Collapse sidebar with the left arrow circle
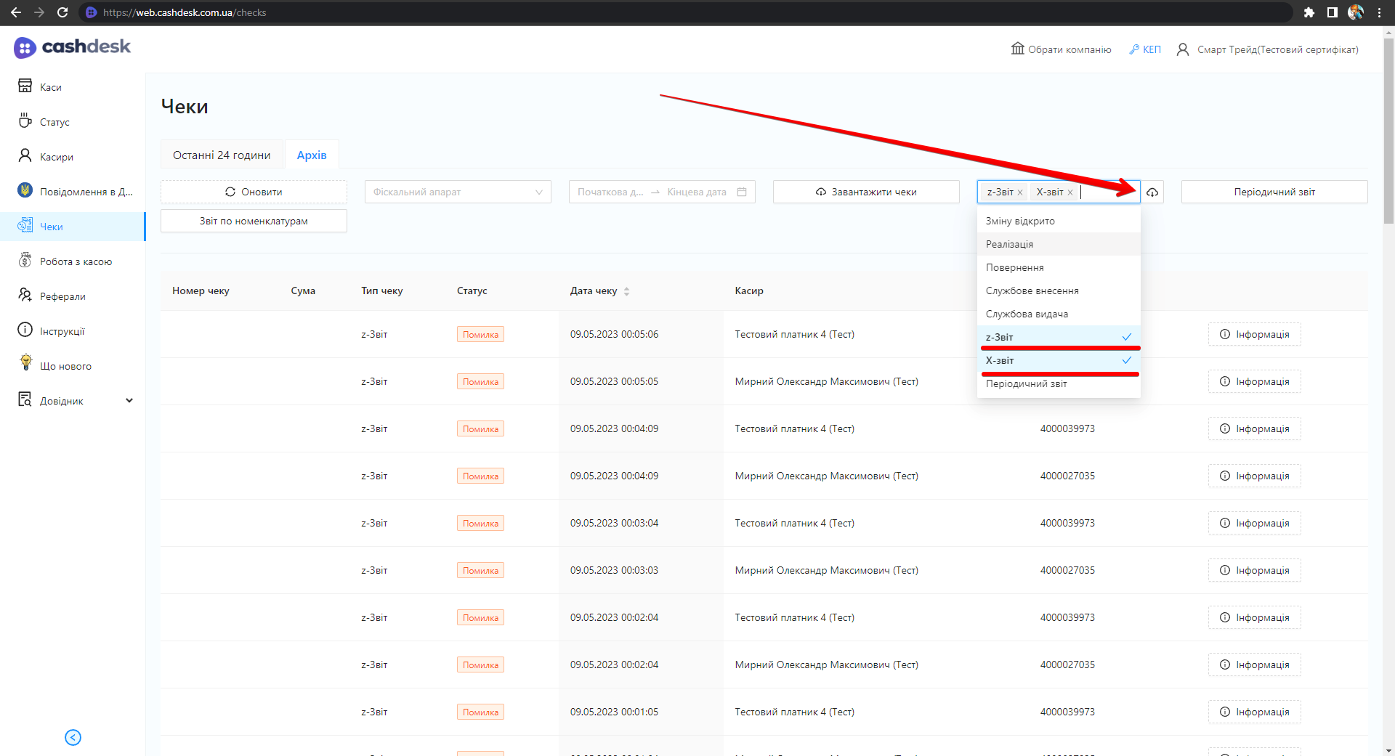The image size is (1395, 756). pyautogui.click(x=73, y=737)
